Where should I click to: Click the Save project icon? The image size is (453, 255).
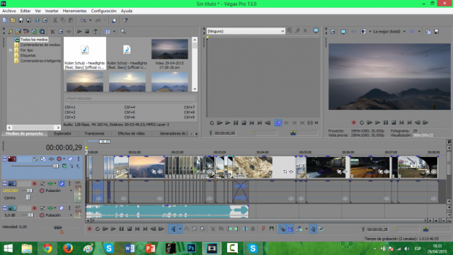point(21,21)
